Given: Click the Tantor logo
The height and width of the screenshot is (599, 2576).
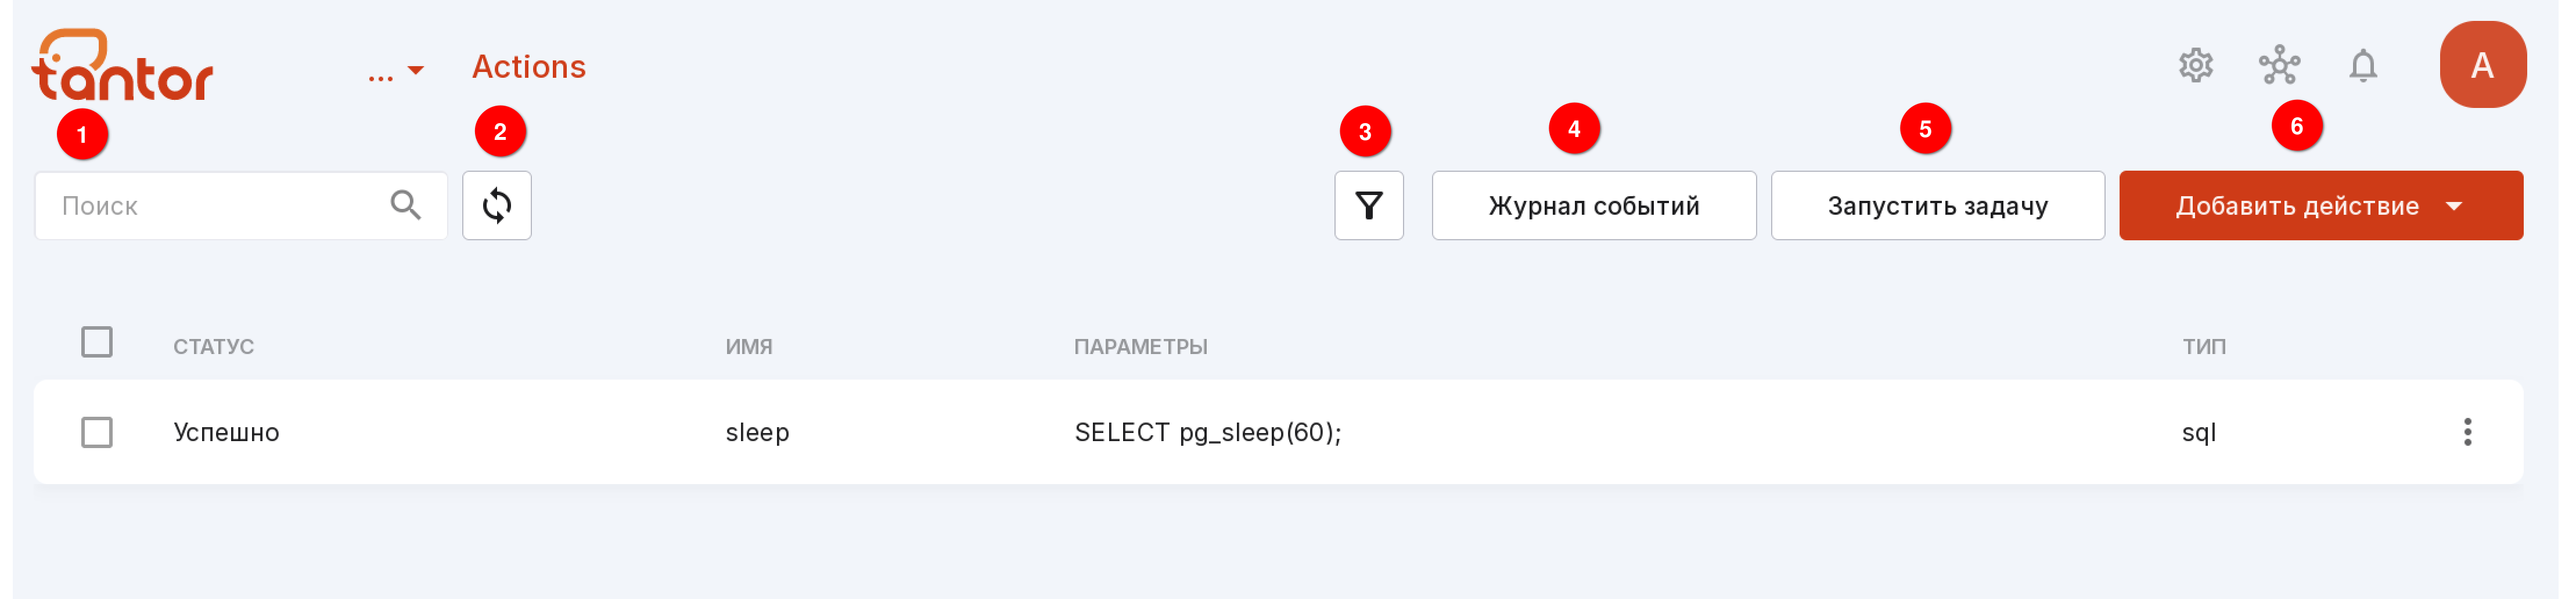Looking at the screenshot, I should 122,65.
